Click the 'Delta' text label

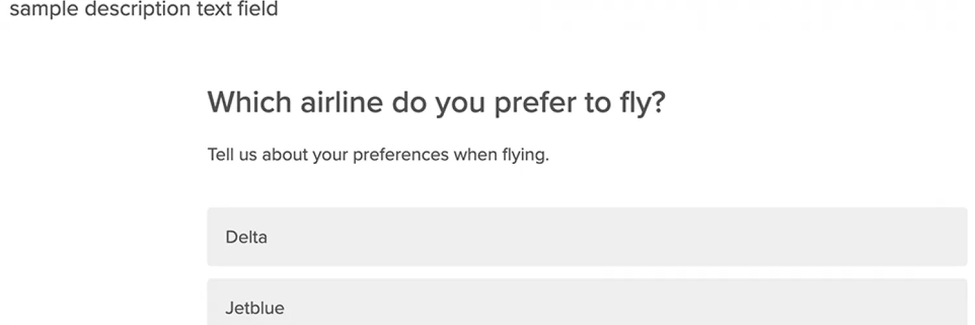[246, 237]
